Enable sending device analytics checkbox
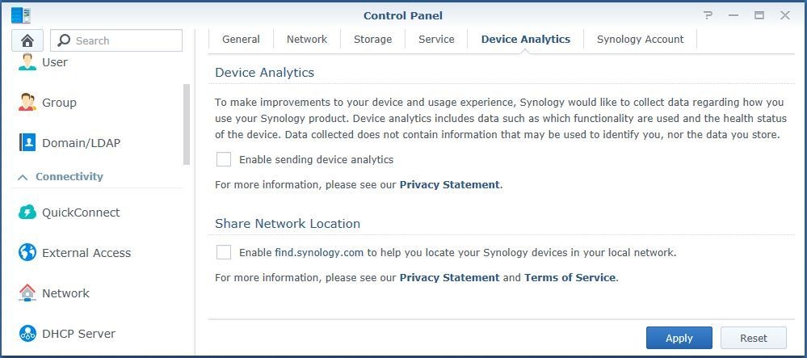Image resolution: width=807 pixels, height=358 pixels. coord(224,160)
